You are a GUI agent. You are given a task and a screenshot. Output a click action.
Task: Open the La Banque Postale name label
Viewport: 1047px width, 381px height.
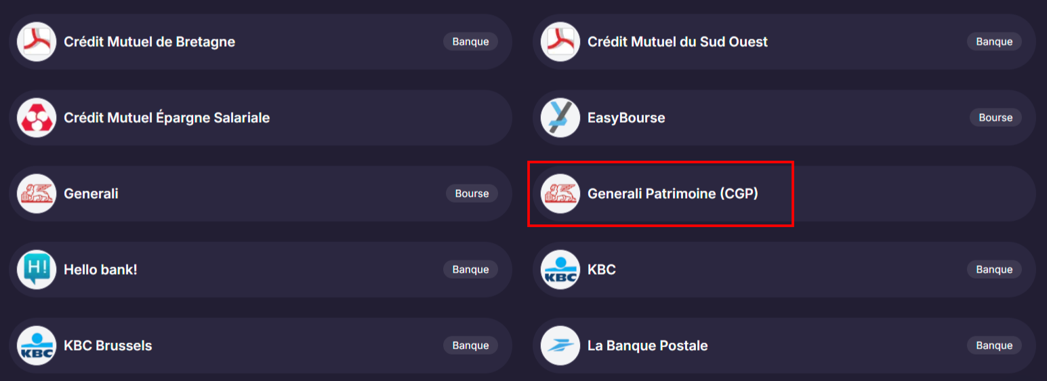pyautogui.click(x=648, y=346)
